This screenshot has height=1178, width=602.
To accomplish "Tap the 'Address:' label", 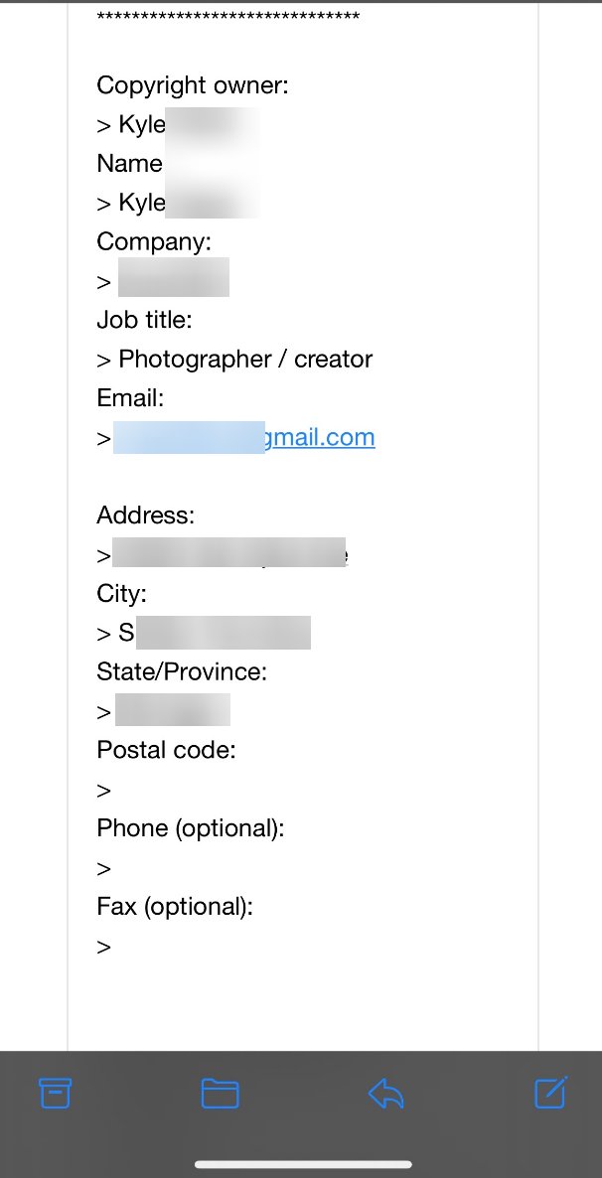I will pyautogui.click(x=146, y=515).
